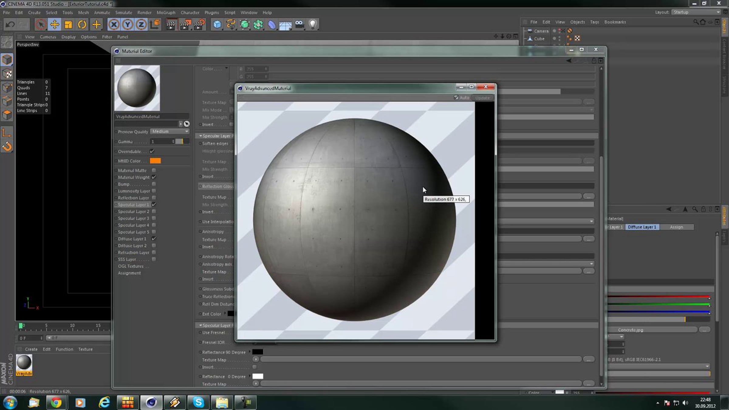
Task: Click the Undo arrow icon
Action: [10, 24]
